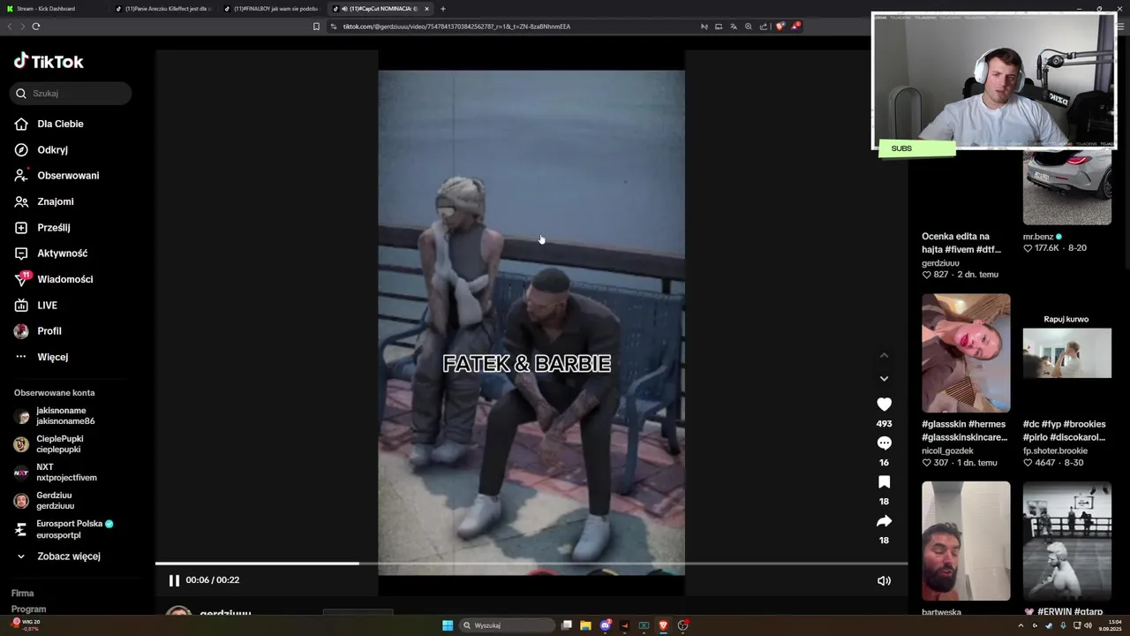Open the Rapuj kurwo video thumbnail

[1066, 353]
